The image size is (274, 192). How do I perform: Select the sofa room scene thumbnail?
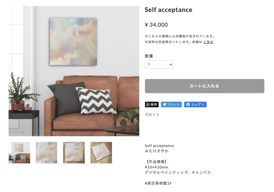coord(19,152)
